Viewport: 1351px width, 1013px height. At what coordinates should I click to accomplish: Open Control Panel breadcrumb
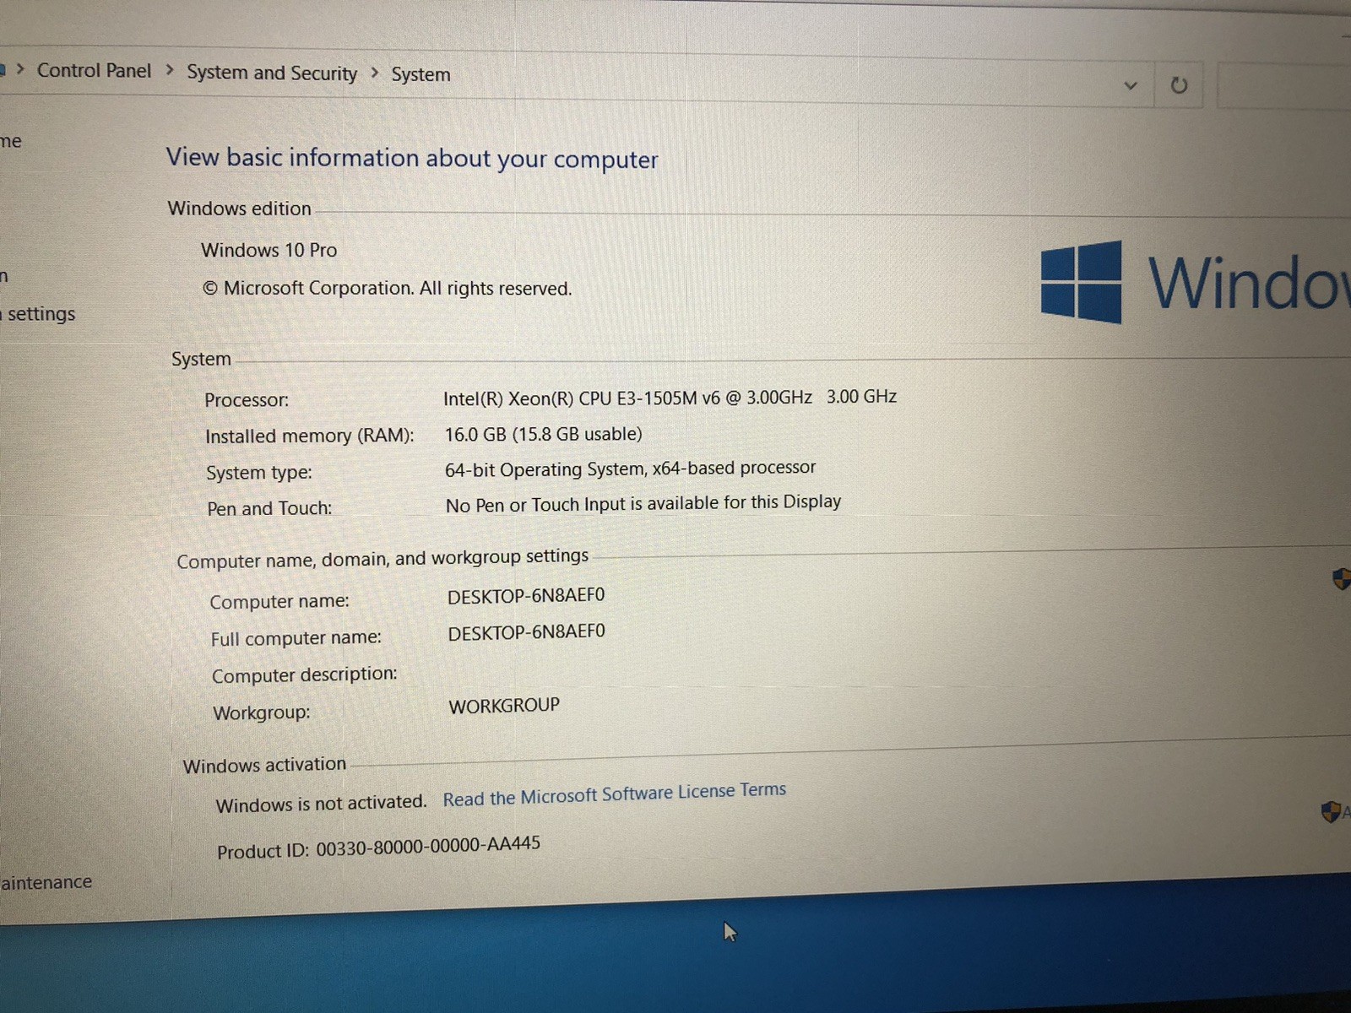tap(94, 70)
